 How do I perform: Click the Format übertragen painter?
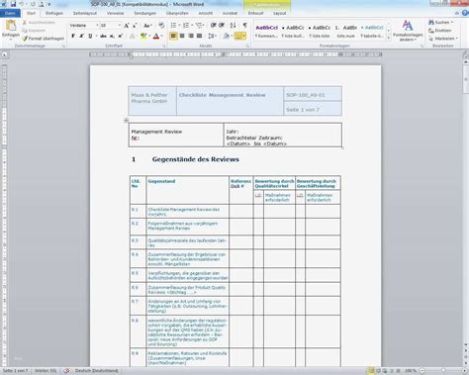tap(44, 39)
